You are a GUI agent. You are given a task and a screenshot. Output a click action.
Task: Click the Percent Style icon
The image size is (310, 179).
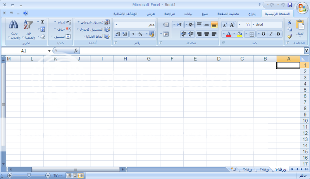coord(140,34)
